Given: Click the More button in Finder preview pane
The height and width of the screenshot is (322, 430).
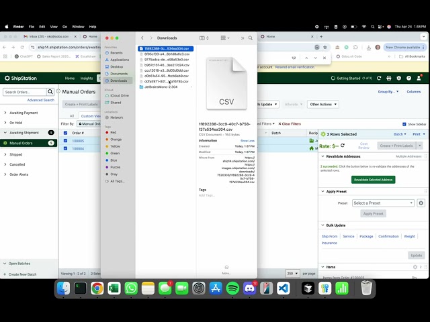Looking at the screenshot, I should tap(226, 270).
